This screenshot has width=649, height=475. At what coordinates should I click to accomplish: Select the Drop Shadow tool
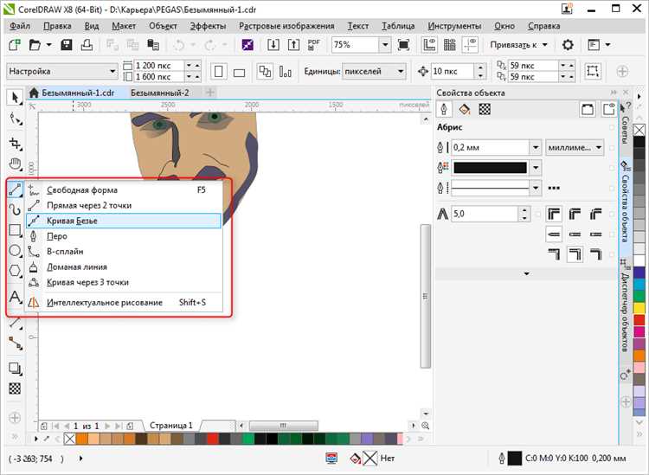coord(15,369)
